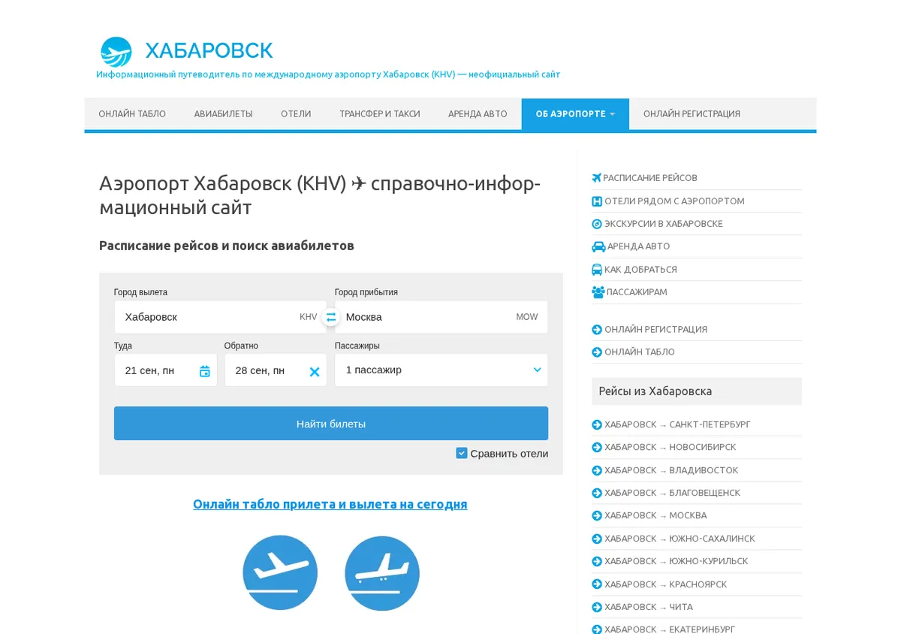Click the Найти билеты button
901x634 pixels.
pos(331,424)
